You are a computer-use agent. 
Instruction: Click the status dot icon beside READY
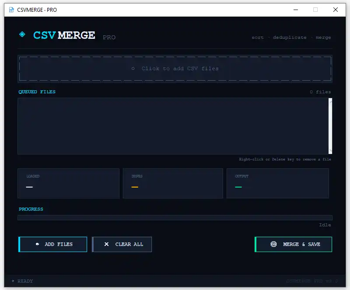pyautogui.click(x=13, y=281)
